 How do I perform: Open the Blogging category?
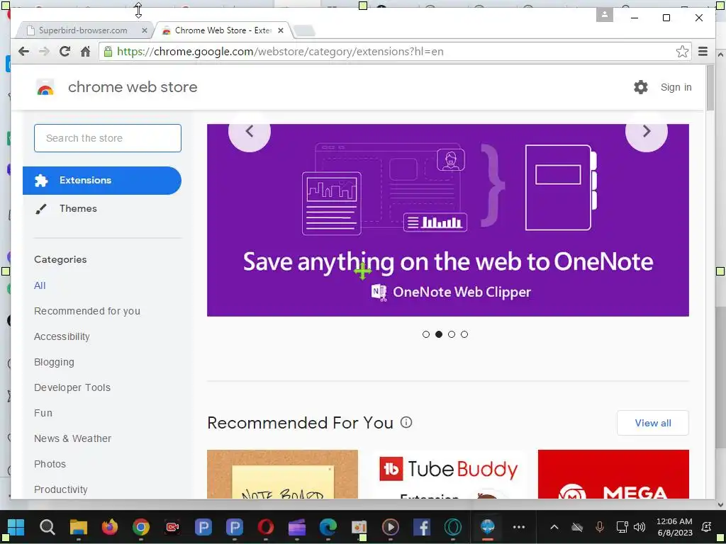click(54, 362)
